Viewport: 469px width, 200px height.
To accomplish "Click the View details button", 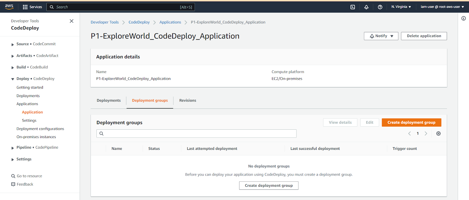I will 340,123.
